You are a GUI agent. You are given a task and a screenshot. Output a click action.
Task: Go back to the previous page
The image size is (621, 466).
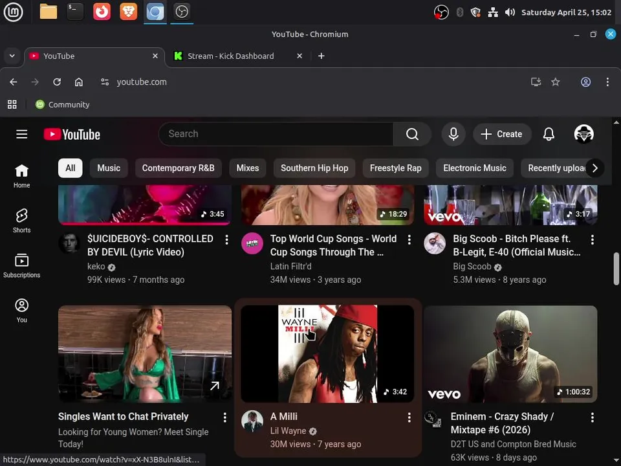tap(14, 82)
